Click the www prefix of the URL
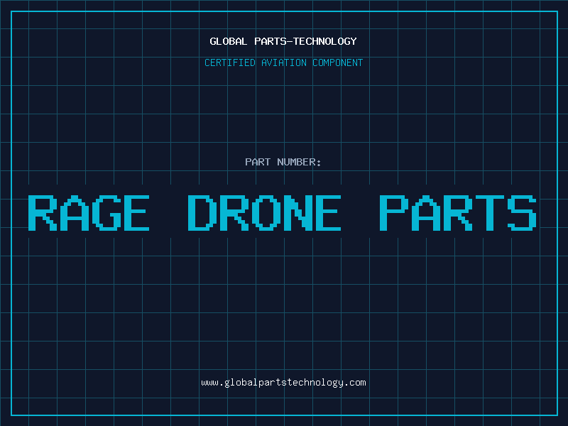The height and width of the screenshot is (426, 568). [209, 383]
